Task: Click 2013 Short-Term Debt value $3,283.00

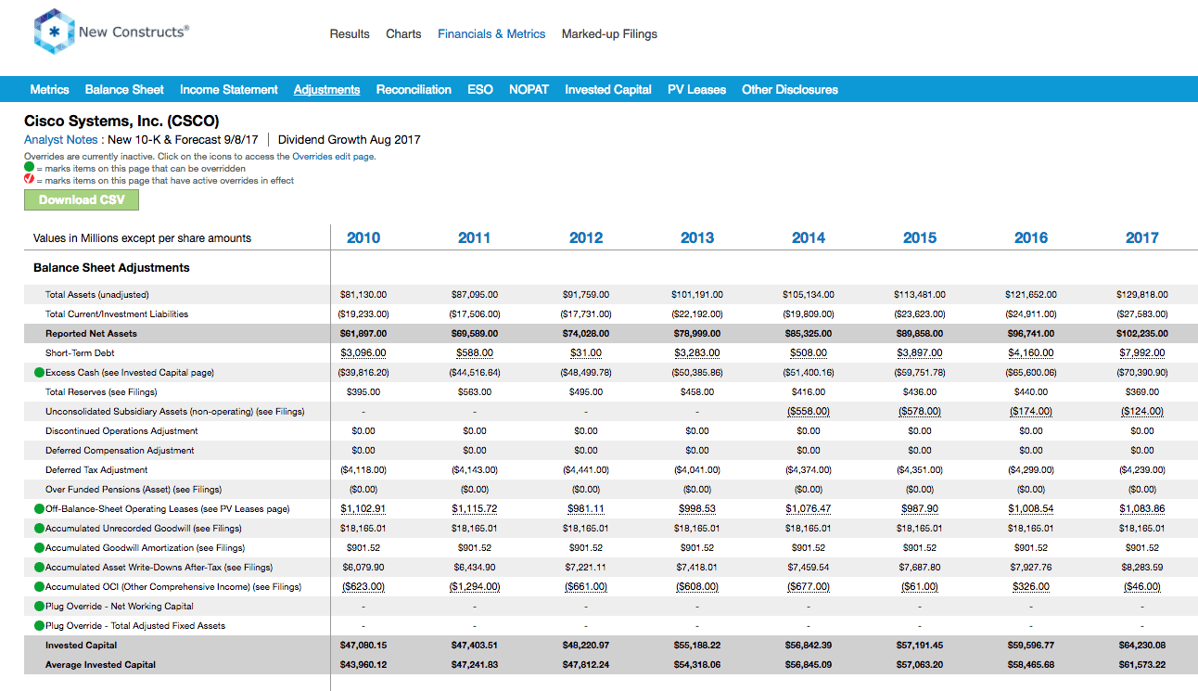Action: [x=697, y=353]
